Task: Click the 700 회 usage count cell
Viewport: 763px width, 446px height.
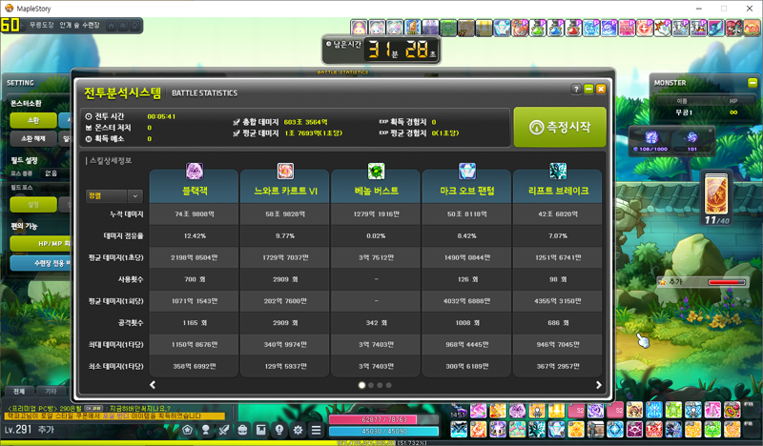Action: [x=195, y=279]
